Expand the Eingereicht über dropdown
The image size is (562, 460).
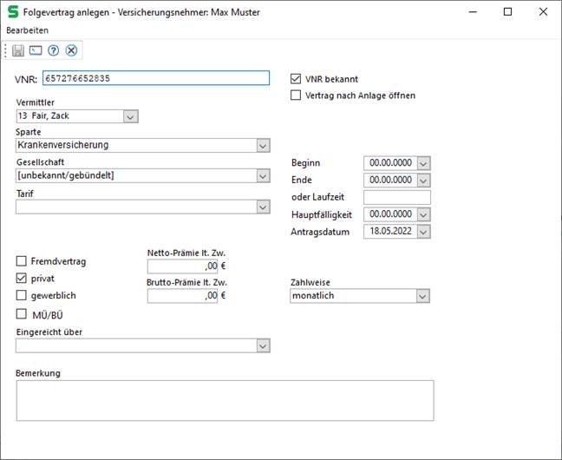pos(263,345)
